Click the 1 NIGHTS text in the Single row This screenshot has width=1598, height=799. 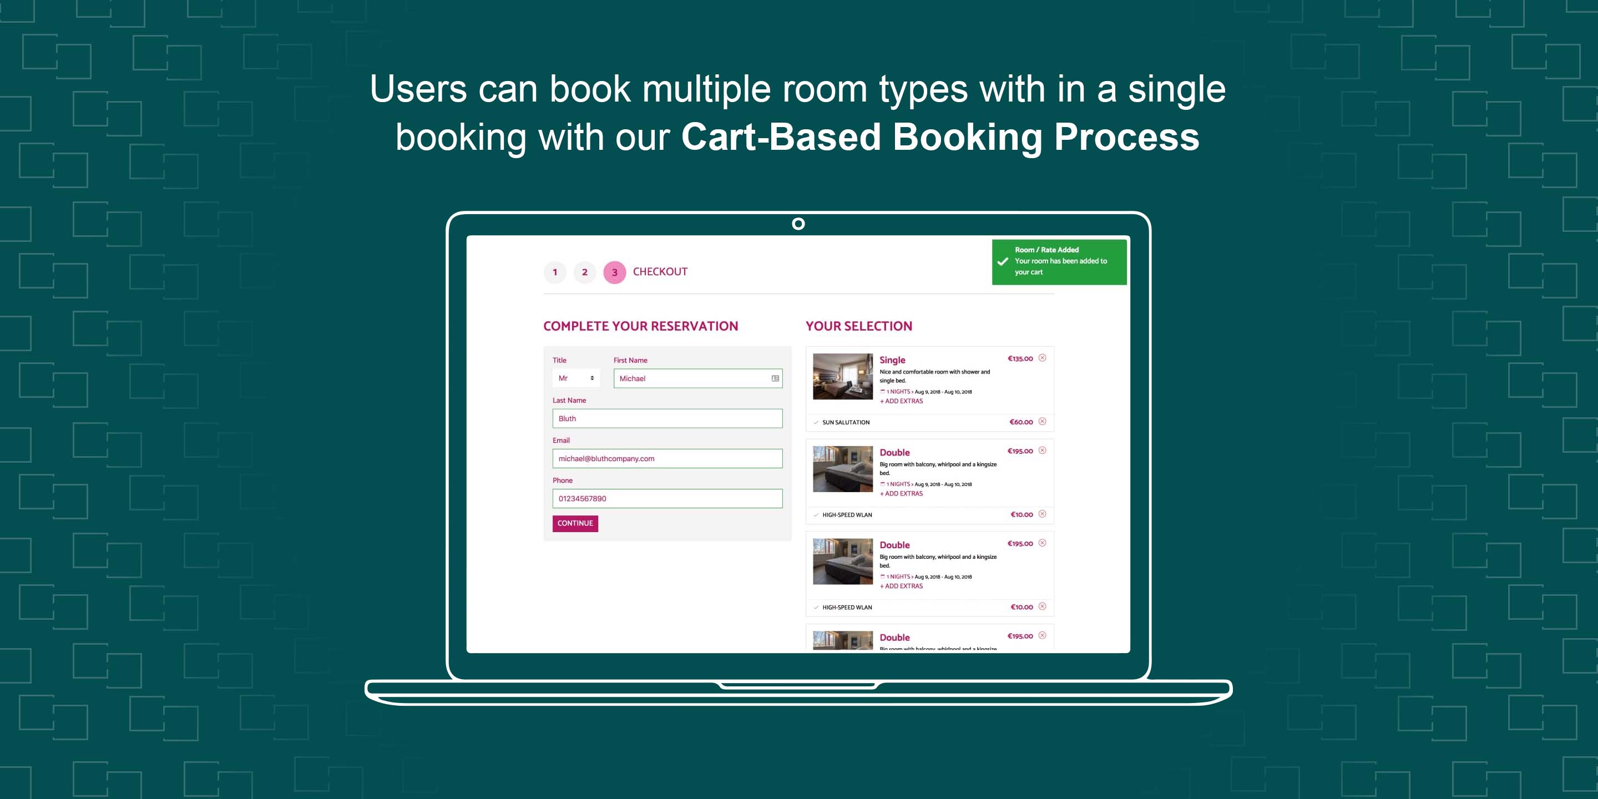[x=898, y=391]
